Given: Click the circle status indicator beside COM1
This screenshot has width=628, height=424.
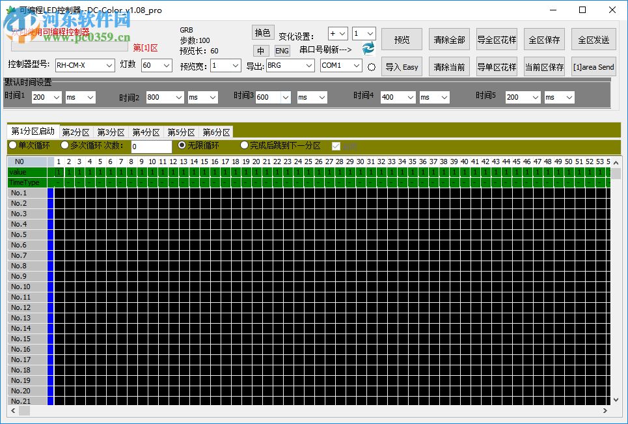Looking at the screenshot, I should [370, 66].
